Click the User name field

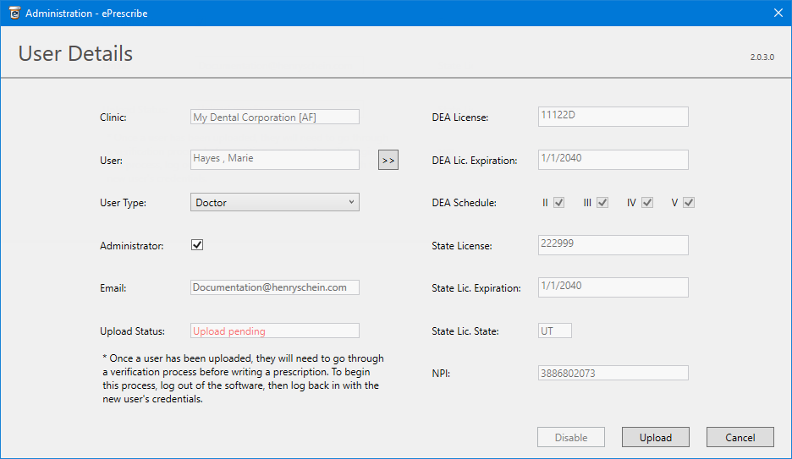coord(275,159)
